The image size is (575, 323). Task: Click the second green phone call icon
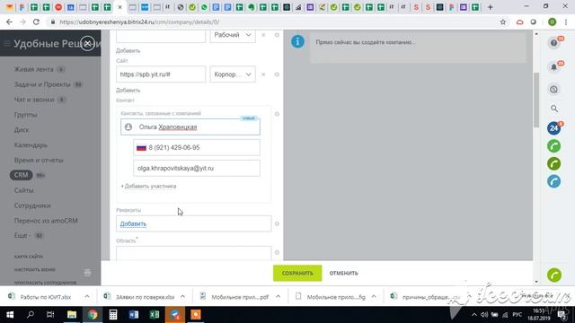point(554,163)
